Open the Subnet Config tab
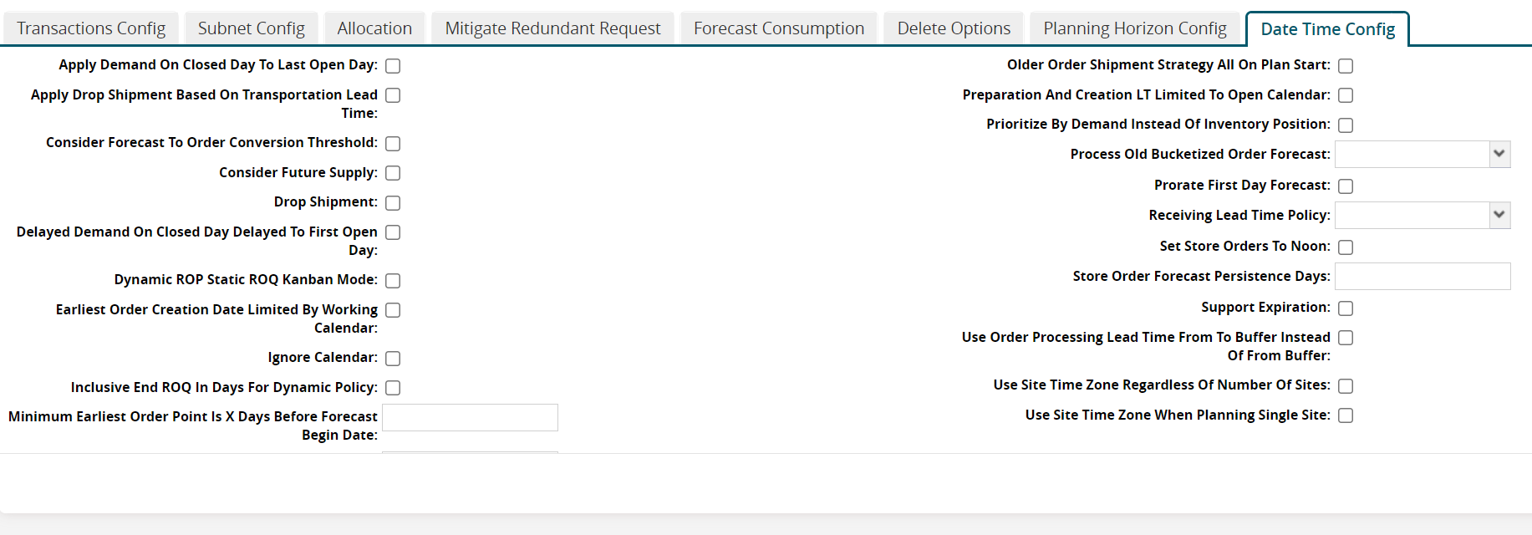 251,28
